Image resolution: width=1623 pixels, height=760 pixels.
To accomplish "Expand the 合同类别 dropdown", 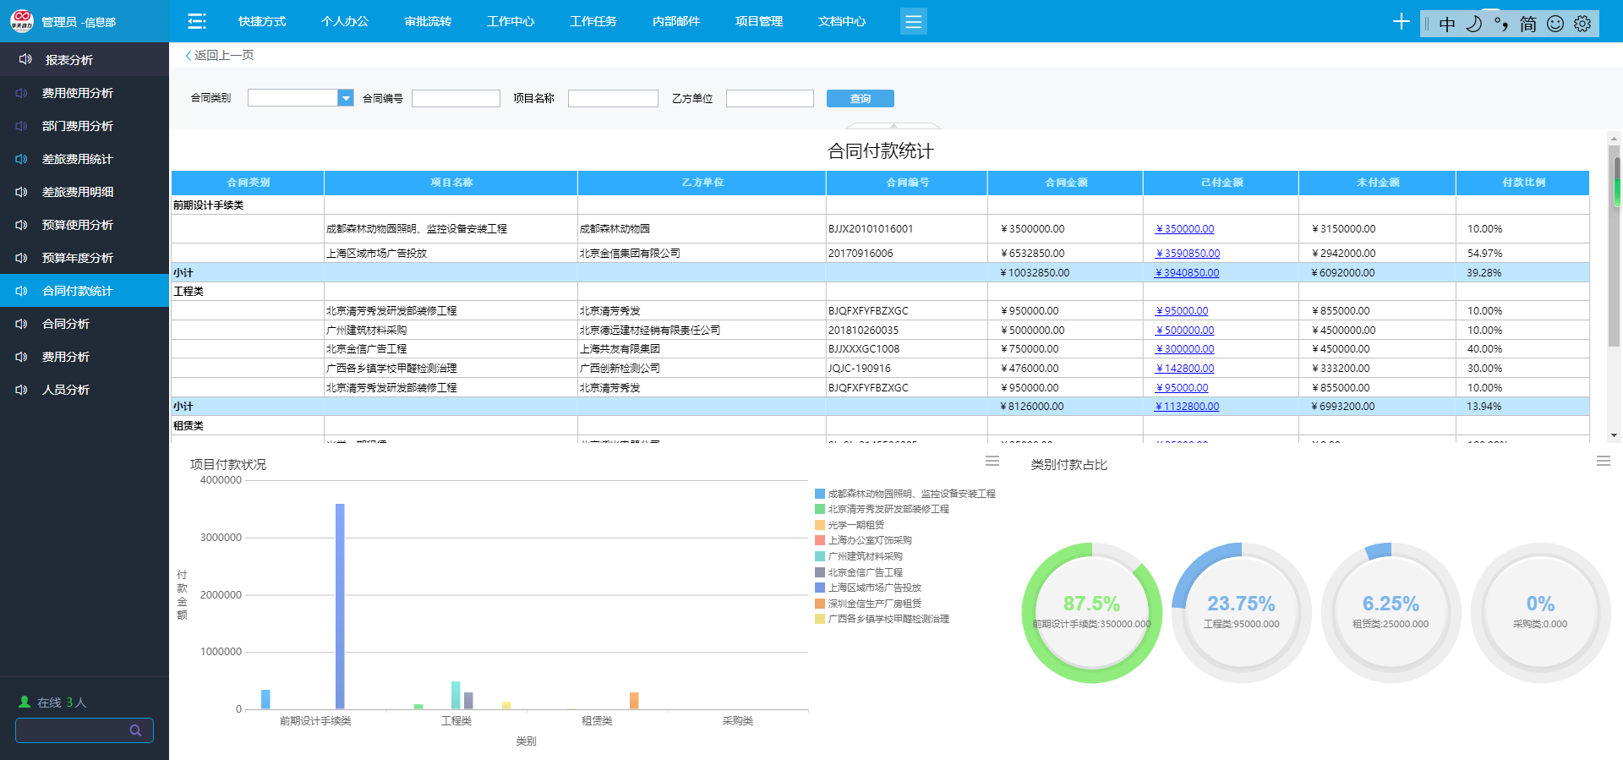I will (345, 98).
